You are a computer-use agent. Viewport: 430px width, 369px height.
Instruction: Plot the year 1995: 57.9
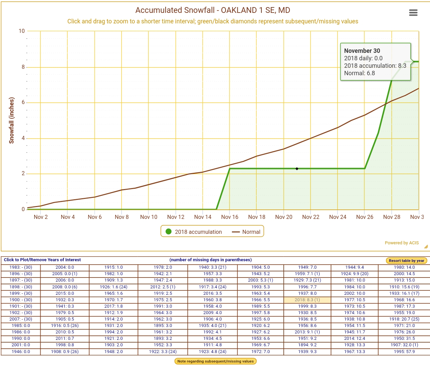(x=404, y=352)
